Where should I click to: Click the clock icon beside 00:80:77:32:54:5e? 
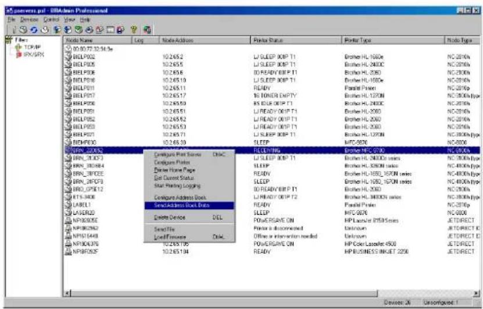click(69, 49)
